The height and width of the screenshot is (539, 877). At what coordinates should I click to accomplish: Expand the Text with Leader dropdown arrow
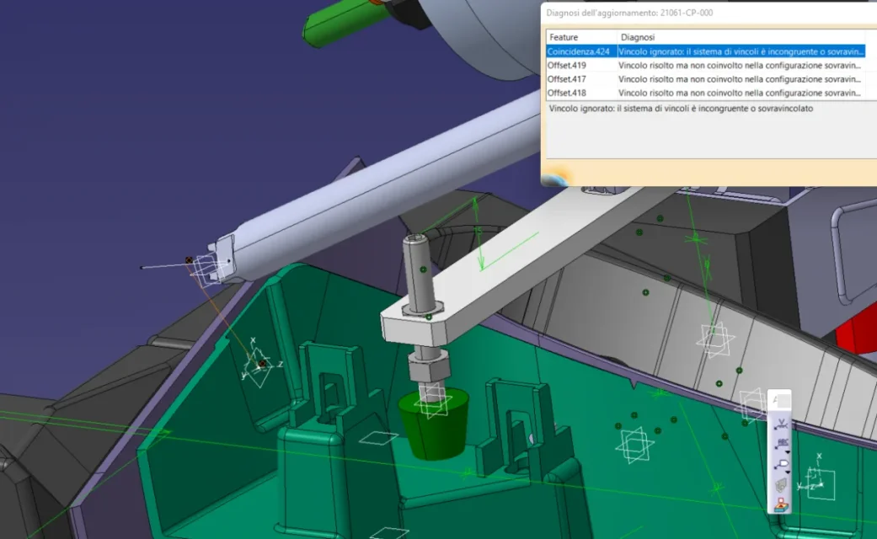pos(789,451)
